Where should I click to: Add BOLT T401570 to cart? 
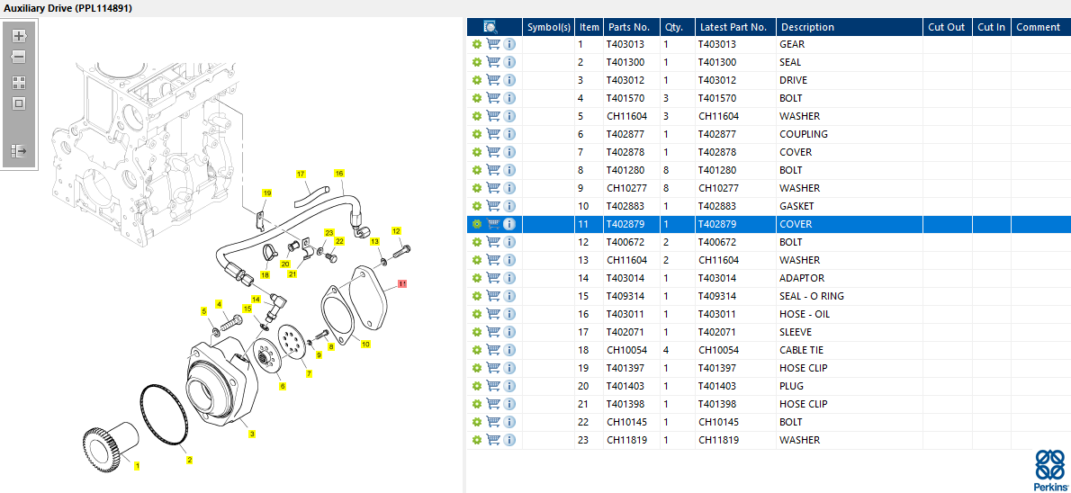point(493,98)
